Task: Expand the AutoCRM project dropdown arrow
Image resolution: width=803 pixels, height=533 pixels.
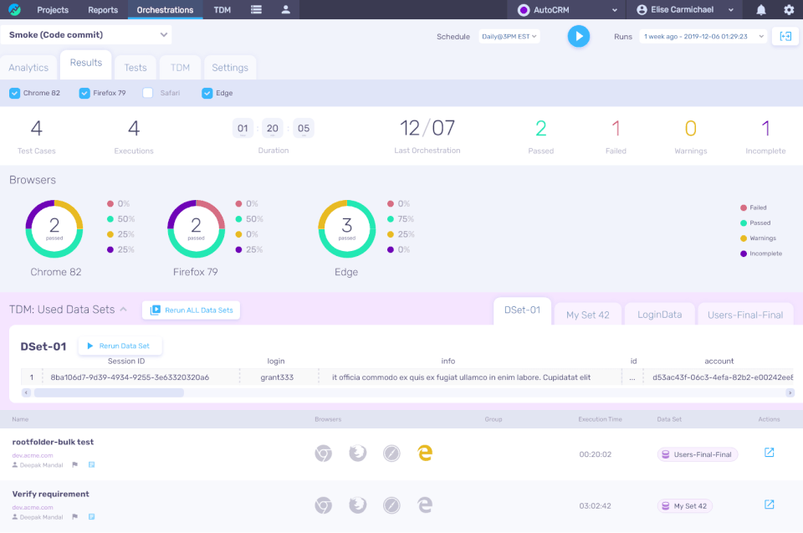Action: 615,10
